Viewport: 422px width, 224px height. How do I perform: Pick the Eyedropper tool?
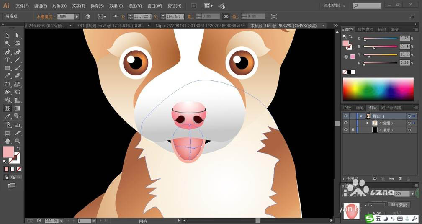coord(8,116)
